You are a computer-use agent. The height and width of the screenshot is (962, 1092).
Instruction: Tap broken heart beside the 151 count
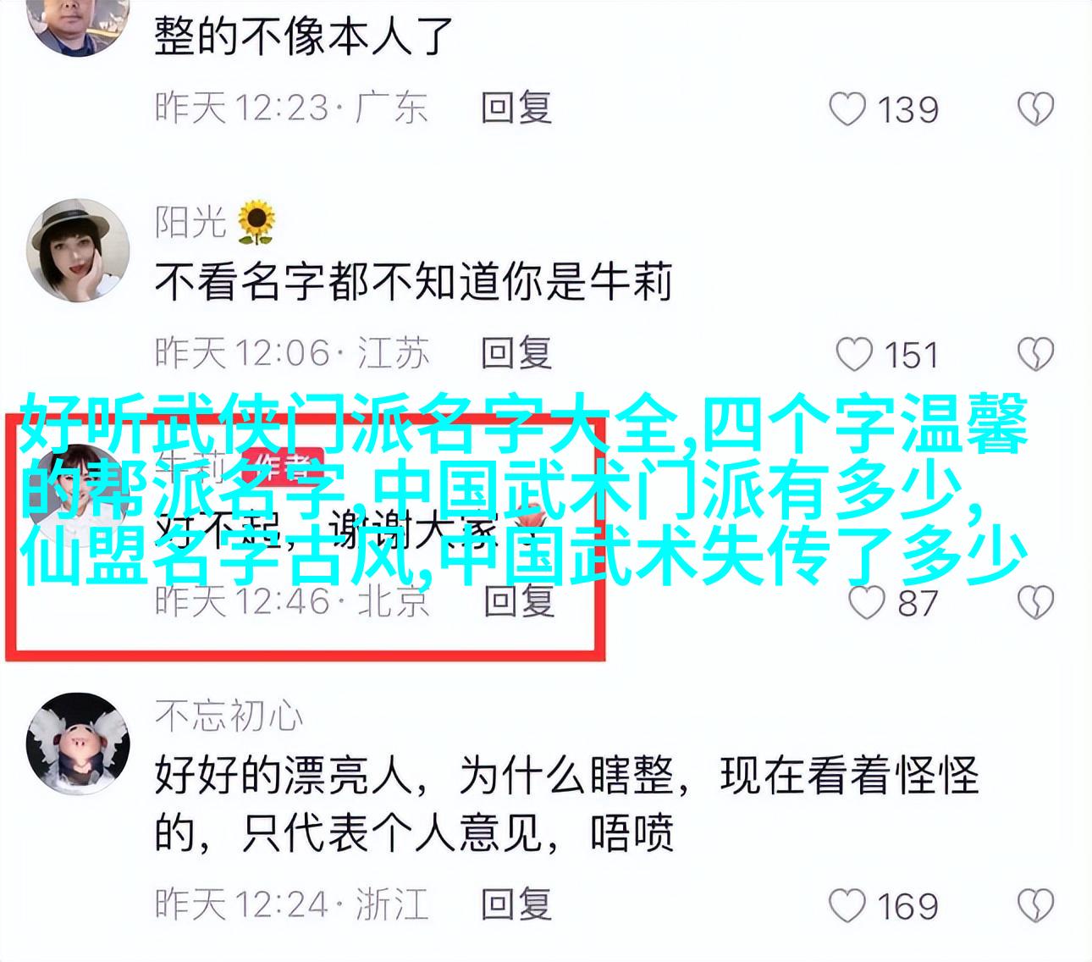1035,354
